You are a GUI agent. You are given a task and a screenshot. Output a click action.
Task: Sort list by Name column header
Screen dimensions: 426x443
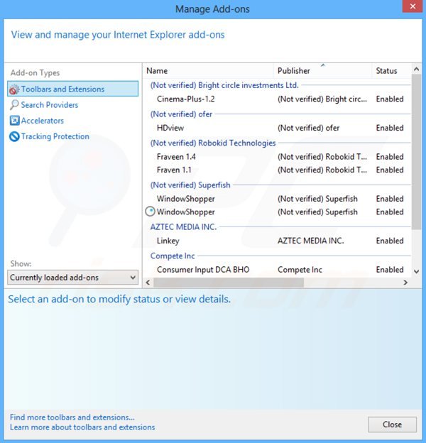pyautogui.click(x=209, y=70)
